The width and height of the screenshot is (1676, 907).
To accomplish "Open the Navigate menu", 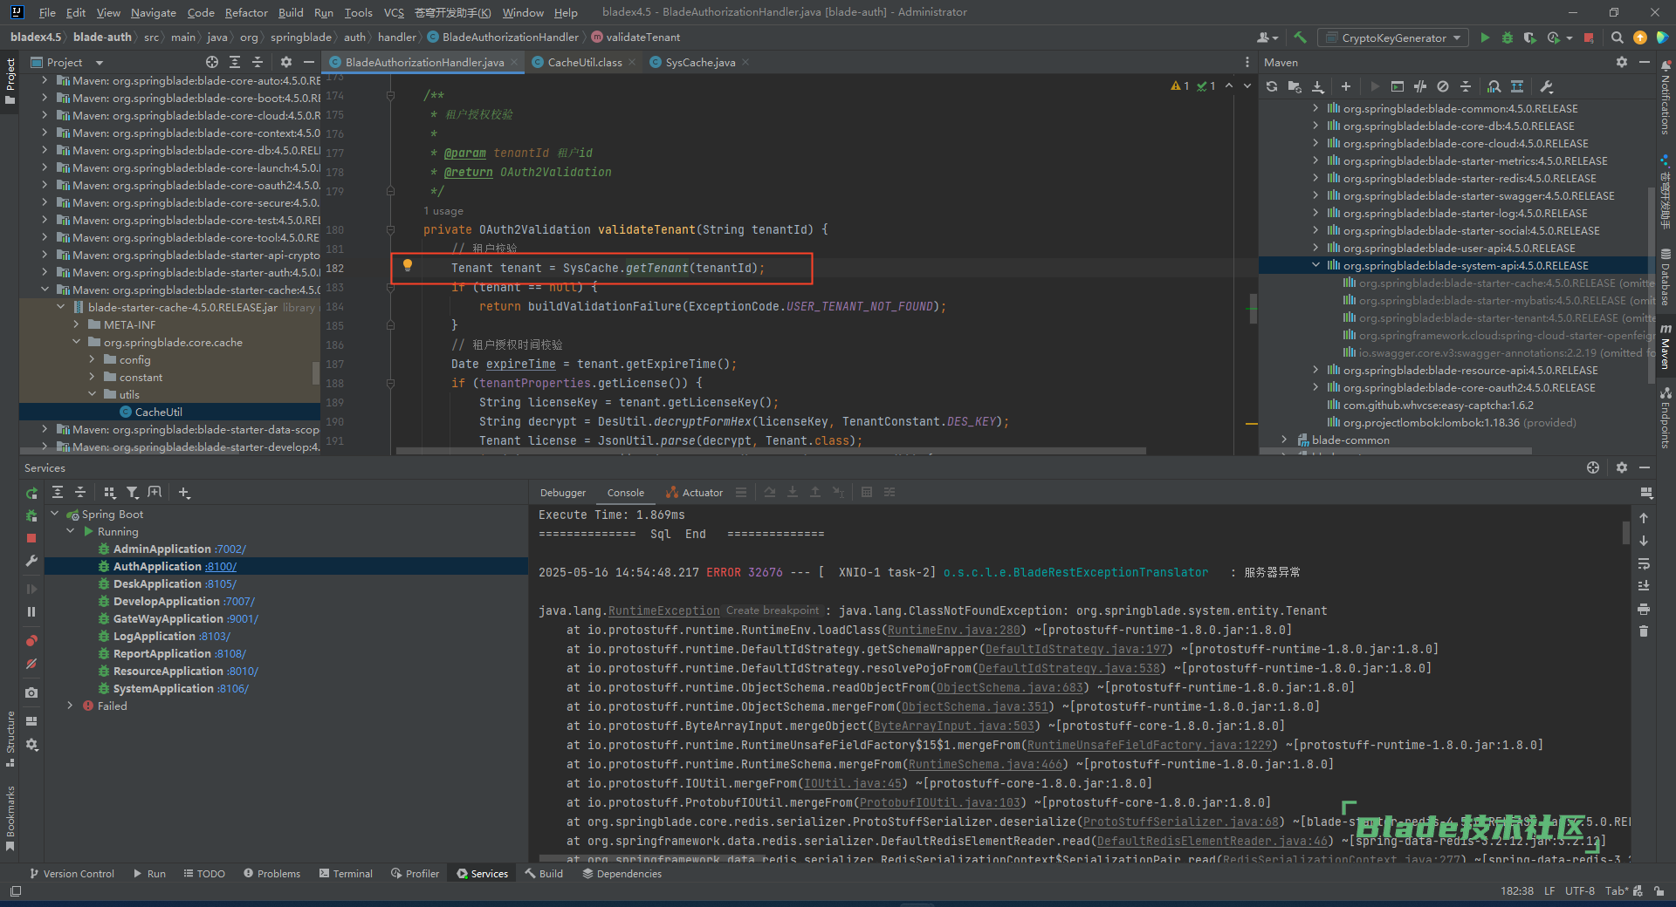I will pyautogui.click(x=154, y=12).
